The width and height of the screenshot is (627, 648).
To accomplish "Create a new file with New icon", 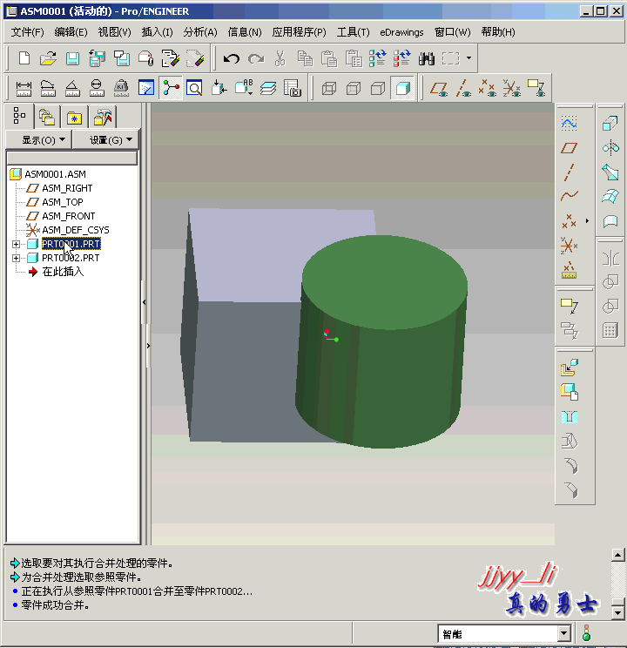I will tap(24, 58).
